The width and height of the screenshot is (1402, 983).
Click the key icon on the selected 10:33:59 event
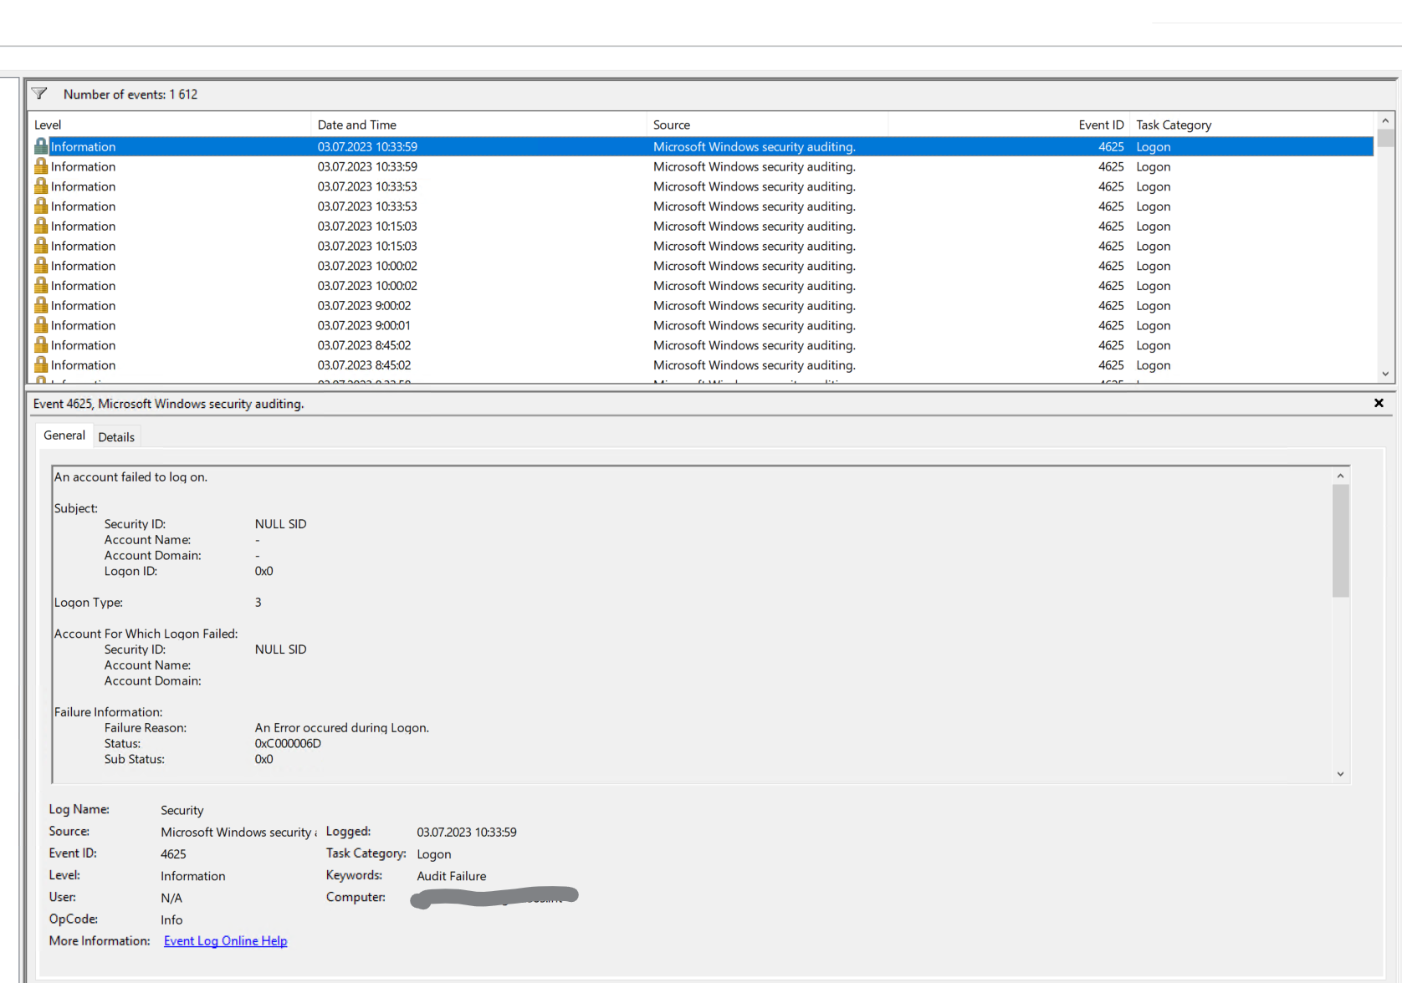click(x=41, y=145)
